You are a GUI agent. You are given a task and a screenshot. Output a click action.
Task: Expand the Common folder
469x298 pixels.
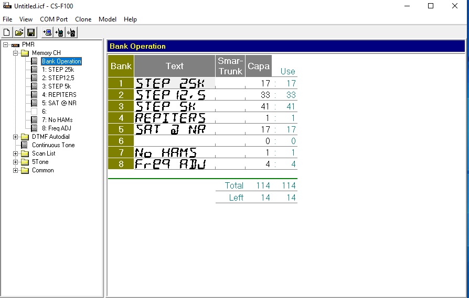[16, 170]
